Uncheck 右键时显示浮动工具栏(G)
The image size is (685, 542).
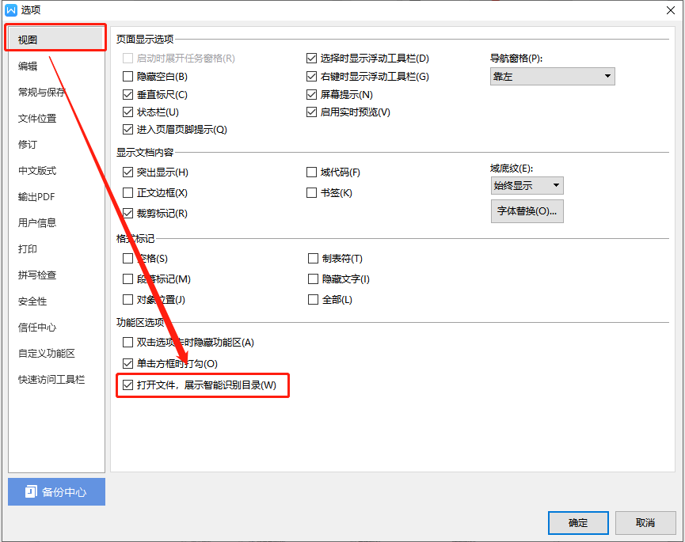point(311,77)
